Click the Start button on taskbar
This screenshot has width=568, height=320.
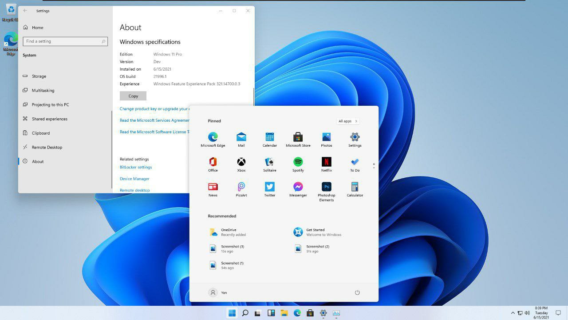232,313
